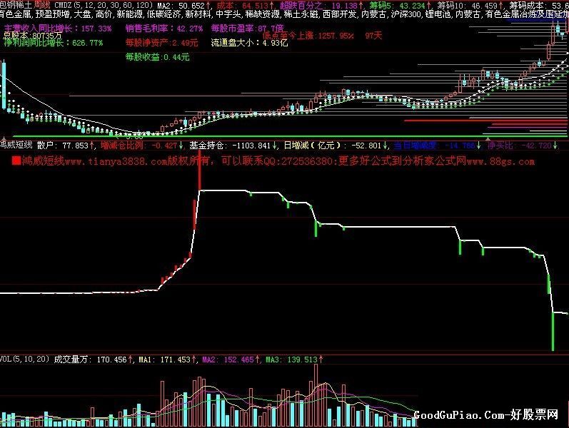569x428 pixels.
Task: Click the MA2: 152.465 volume readout
Action: [x=231, y=360]
